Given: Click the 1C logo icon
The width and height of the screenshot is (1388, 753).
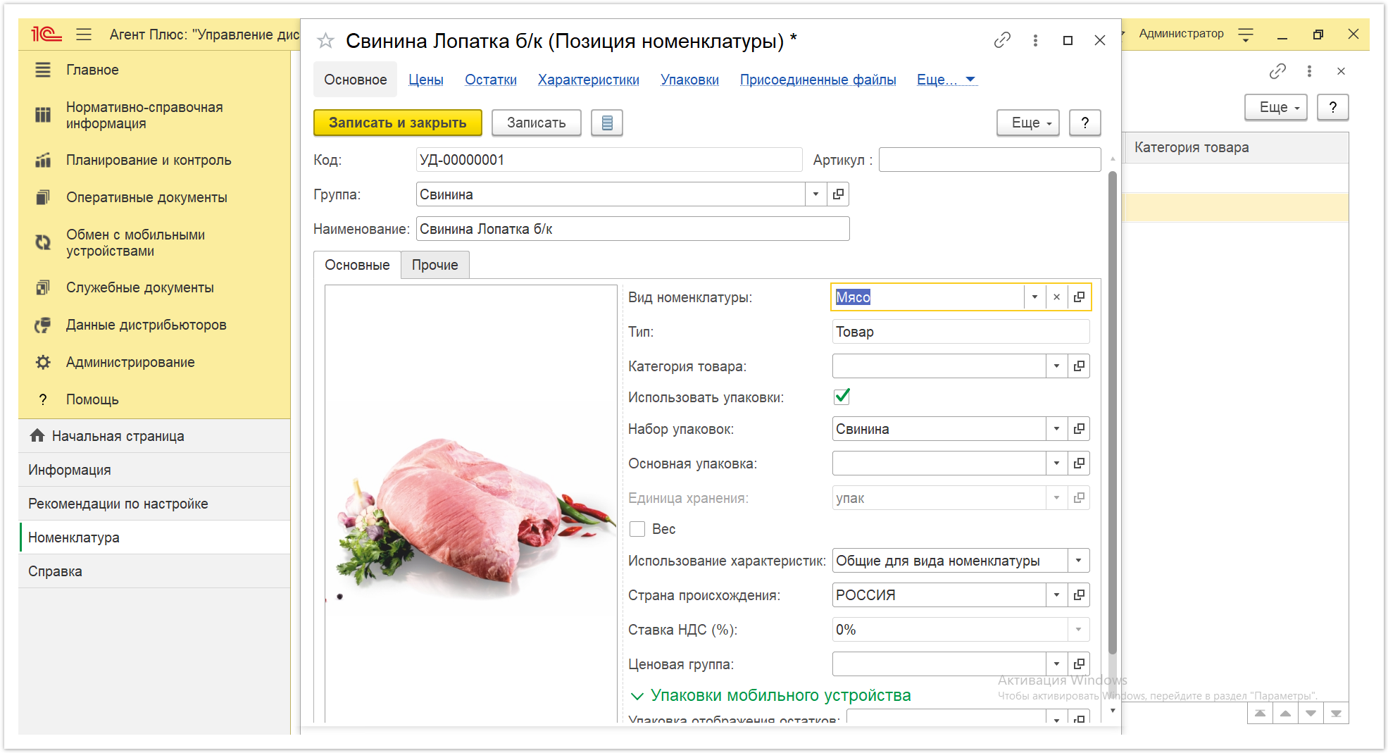Looking at the screenshot, I should 46,34.
